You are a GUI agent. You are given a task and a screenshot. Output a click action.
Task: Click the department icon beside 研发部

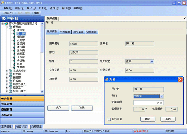point(10,27)
